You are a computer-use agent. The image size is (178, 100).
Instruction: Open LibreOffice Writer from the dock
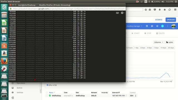[4, 38]
